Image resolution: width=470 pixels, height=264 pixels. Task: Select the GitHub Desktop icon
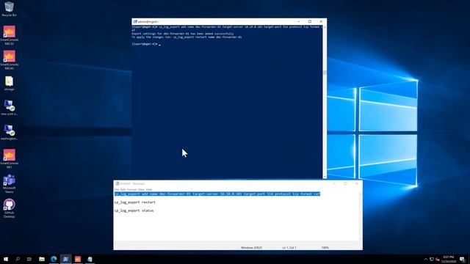pos(9,208)
